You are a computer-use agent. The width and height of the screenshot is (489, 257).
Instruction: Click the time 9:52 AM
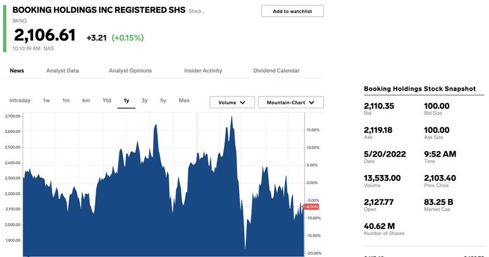(x=440, y=154)
